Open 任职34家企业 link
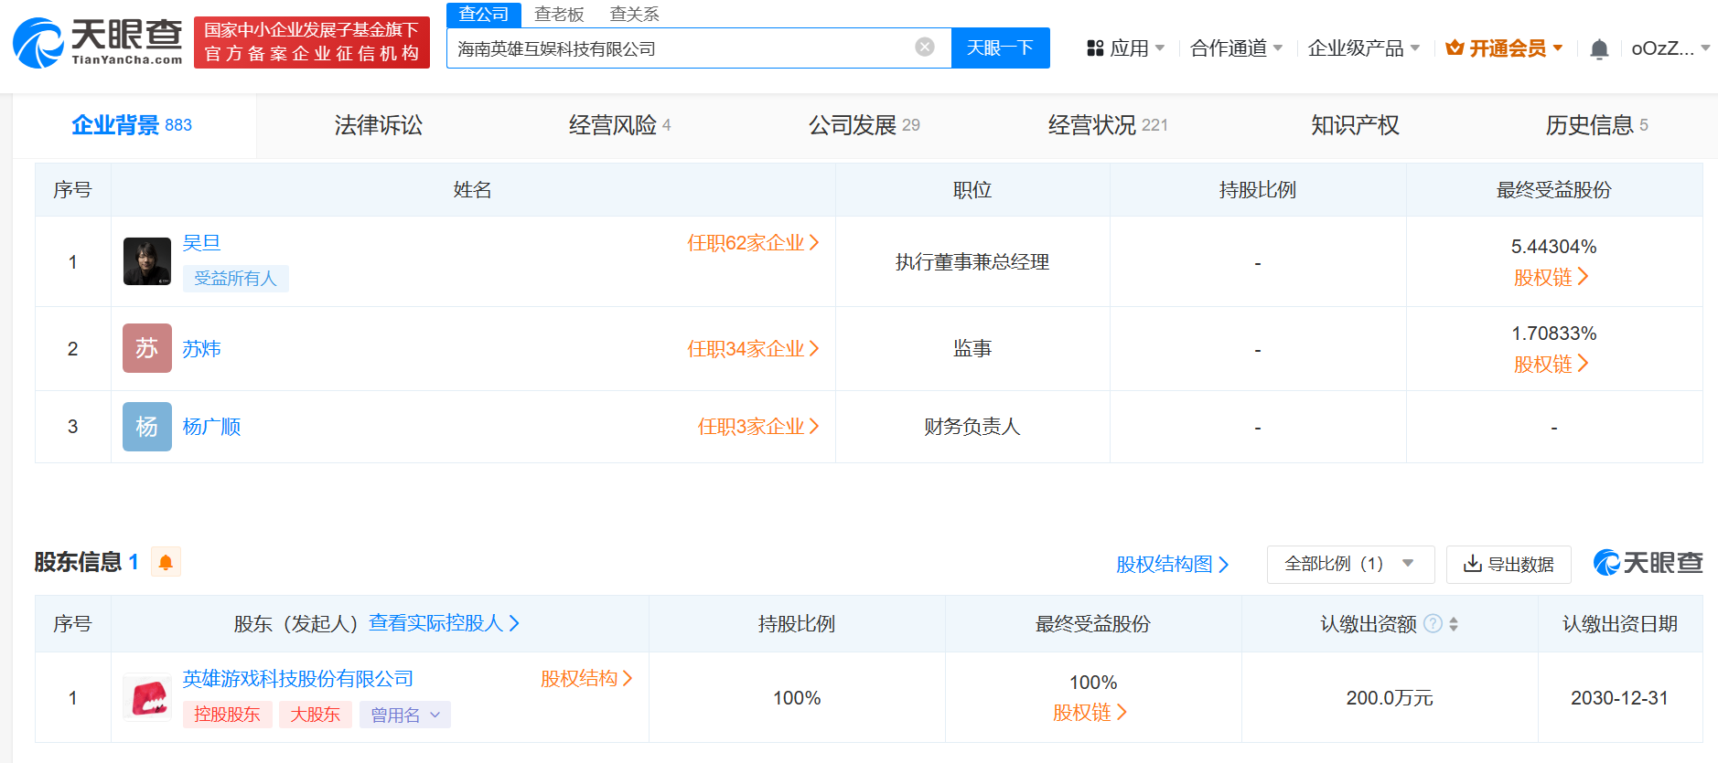The image size is (1718, 763). pos(753,349)
